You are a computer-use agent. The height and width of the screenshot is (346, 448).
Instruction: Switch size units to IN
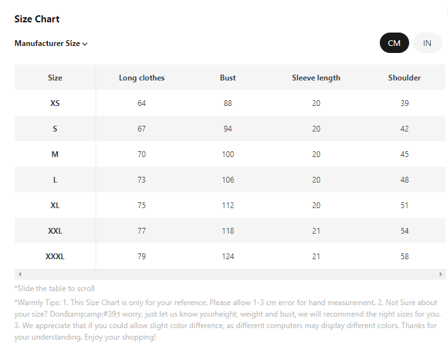pyautogui.click(x=427, y=43)
